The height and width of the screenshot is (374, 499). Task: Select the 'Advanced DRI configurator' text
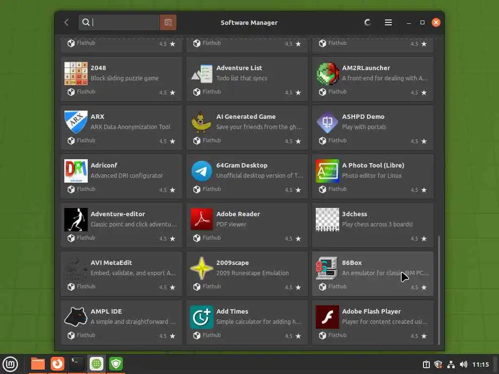(x=127, y=175)
